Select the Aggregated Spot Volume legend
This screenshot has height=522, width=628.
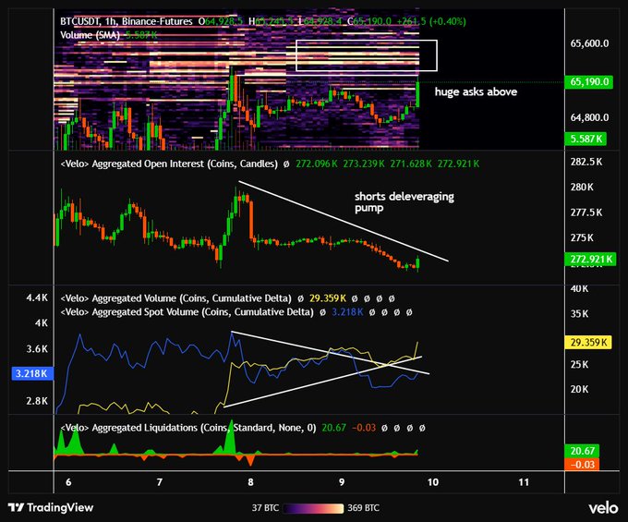click(x=187, y=312)
